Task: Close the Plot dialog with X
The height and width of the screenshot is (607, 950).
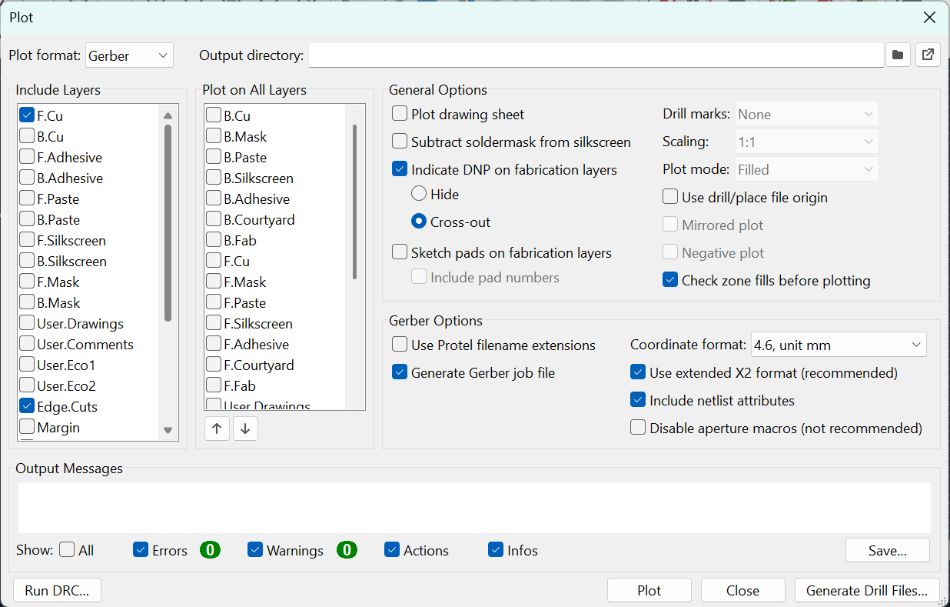Action: [x=929, y=18]
